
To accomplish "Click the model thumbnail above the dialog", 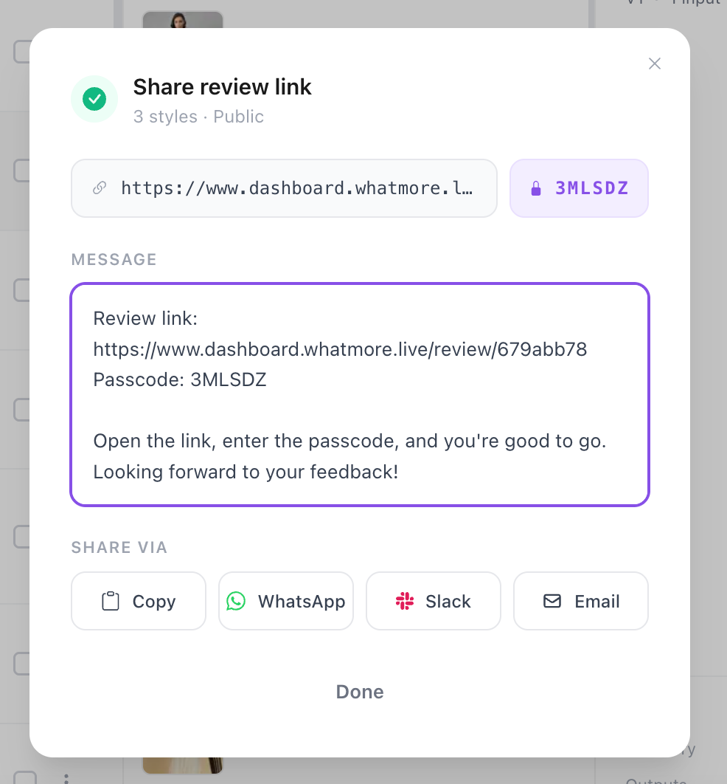I will tap(182, 21).
